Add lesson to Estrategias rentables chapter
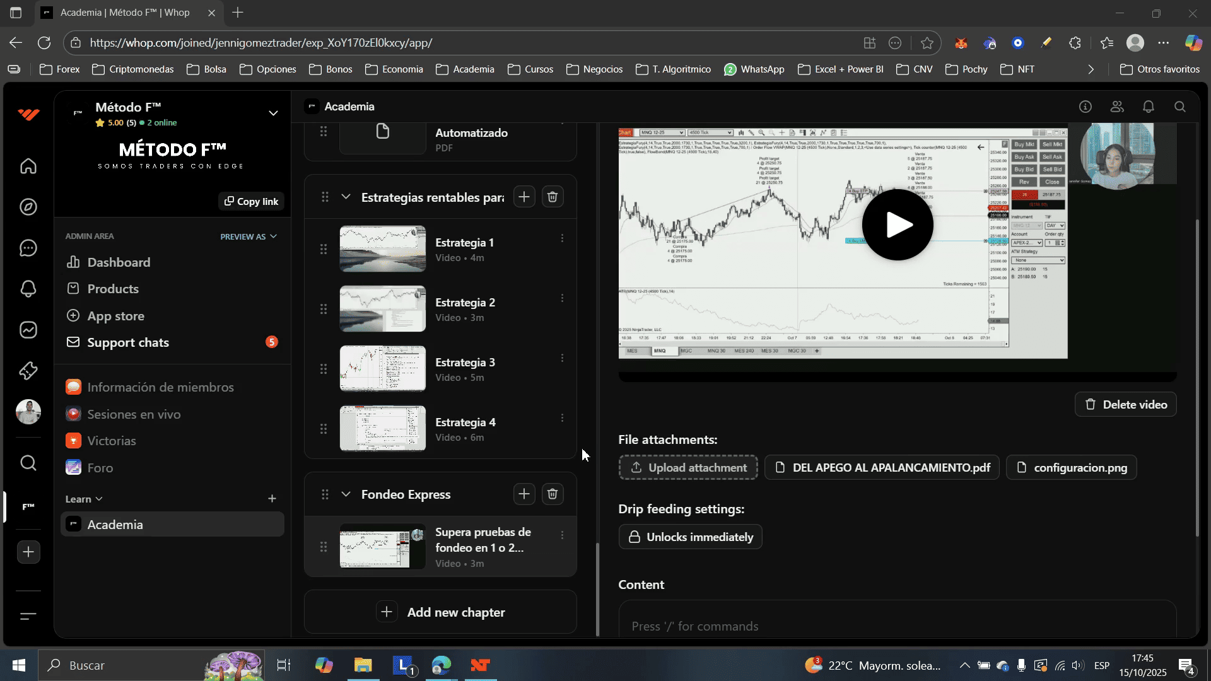 click(x=524, y=197)
